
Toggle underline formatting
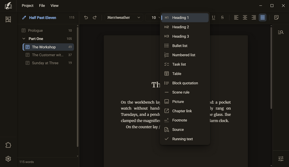213,17
